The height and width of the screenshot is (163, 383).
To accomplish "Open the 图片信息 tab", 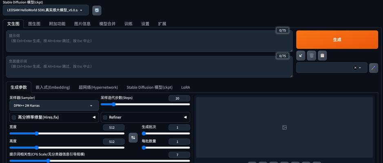I will coord(82,24).
